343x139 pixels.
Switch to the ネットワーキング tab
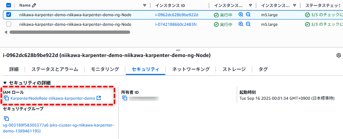(191, 69)
